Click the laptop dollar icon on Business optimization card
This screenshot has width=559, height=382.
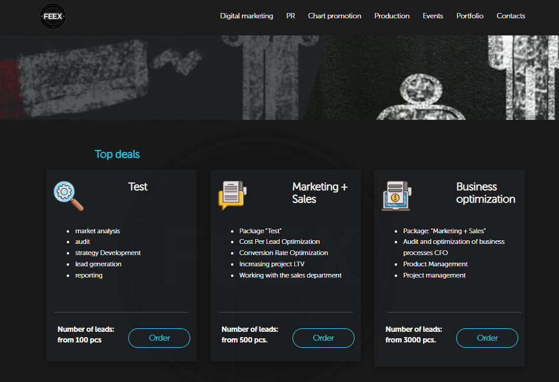(396, 195)
